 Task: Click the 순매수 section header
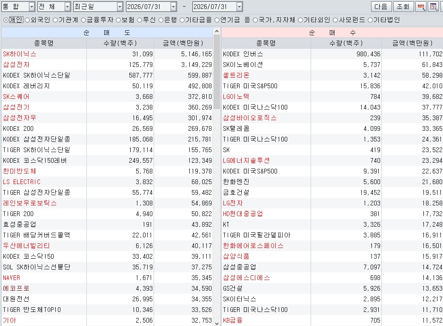coord(332,32)
